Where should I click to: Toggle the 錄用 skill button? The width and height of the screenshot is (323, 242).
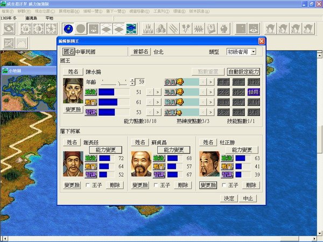click(x=254, y=92)
